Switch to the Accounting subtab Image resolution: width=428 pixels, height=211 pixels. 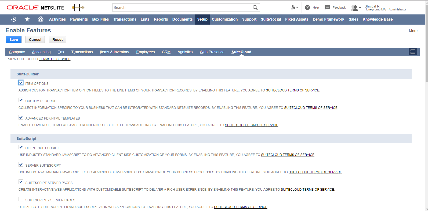[41, 52]
